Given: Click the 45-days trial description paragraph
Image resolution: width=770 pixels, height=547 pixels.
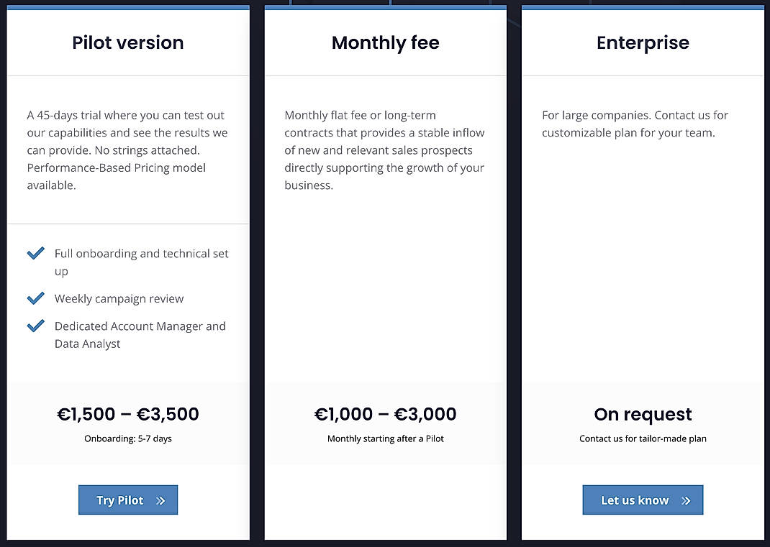Looking at the screenshot, I should (x=127, y=150).
